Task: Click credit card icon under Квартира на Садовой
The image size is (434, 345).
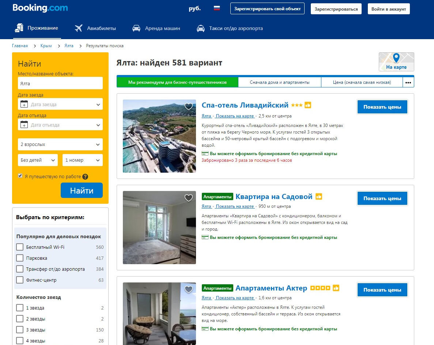Action: click(x=205, y=237)
